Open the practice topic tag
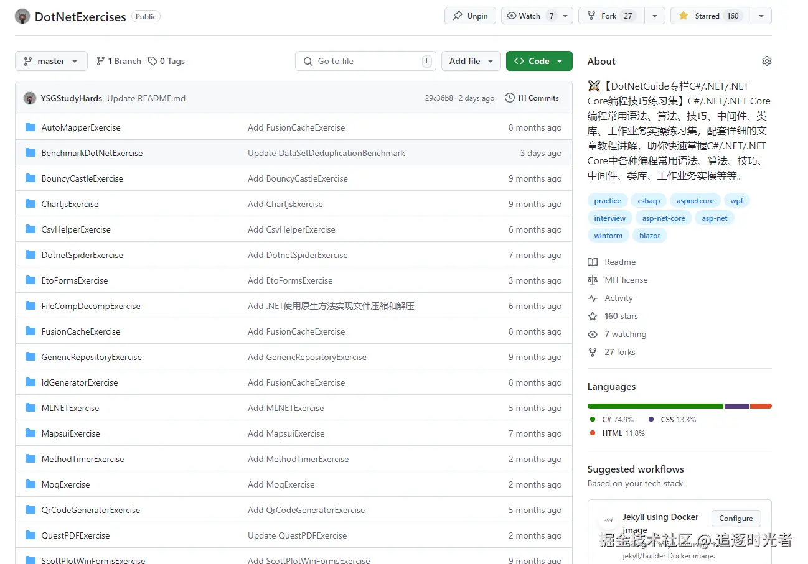This screenshot has width=808, height=564. pos(608,201)
